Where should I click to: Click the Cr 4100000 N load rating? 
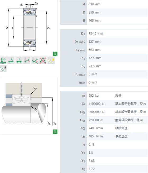pyautogui.click(x=96, y=104)
